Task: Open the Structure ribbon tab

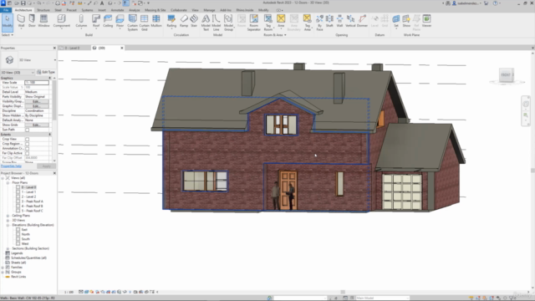Action: coord(43,10)
